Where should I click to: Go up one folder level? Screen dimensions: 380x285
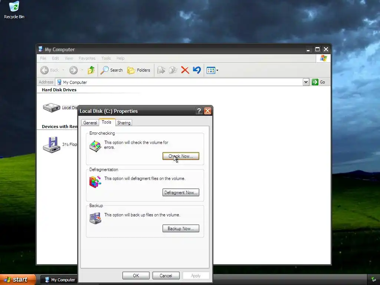pos(91,70)
